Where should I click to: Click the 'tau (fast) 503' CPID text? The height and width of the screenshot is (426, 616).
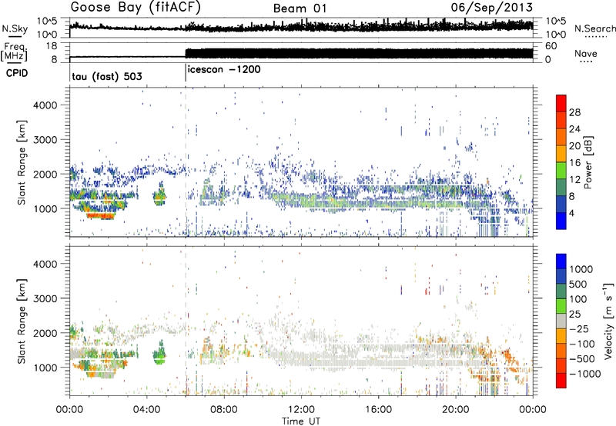pos(107,76)
